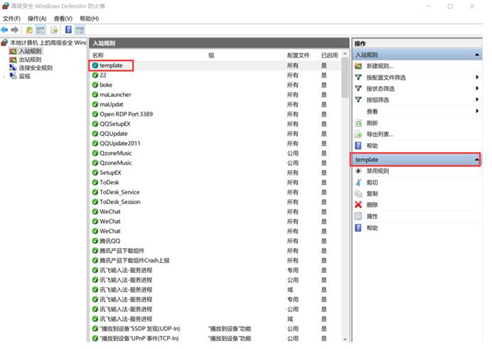This screenshot has height=349, width=492.
Task: Select 出站规则 in the left tree
Action: 30,59
